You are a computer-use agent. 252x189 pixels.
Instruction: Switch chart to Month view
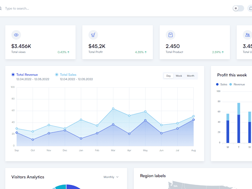tap(191, 76)
